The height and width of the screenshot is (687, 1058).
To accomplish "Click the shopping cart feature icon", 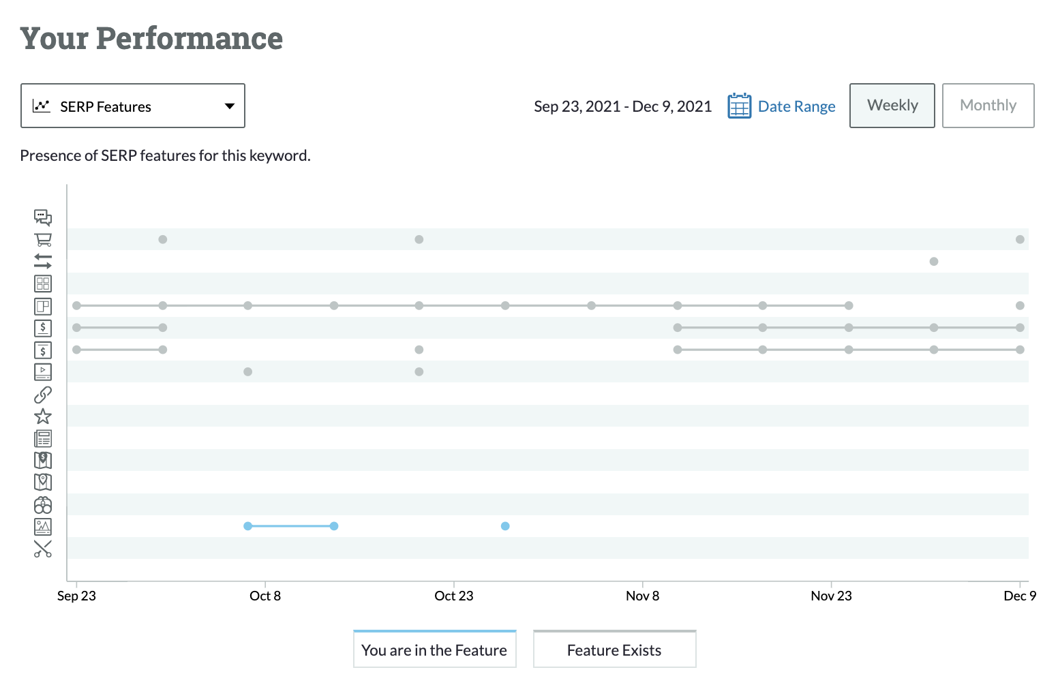I will 42,240.
